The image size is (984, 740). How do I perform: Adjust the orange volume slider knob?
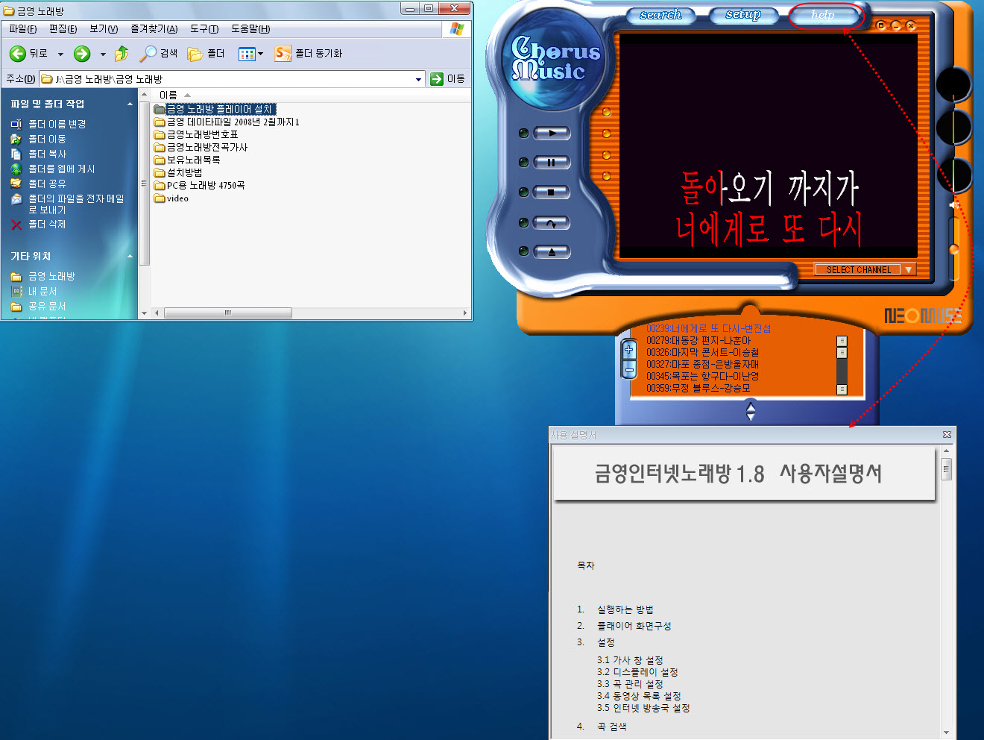tap(953, 250)
